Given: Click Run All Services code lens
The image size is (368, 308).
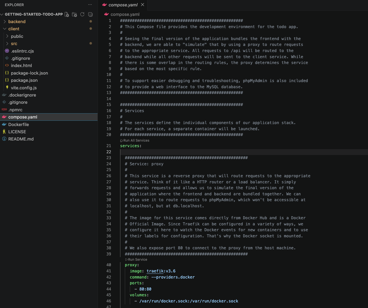Looking at the screenshot, I should pos(135,141).
